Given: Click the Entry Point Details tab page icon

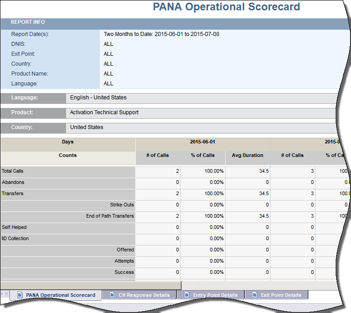Looking at the screenshot, I should pyautogui.click(x=186, y=295).
